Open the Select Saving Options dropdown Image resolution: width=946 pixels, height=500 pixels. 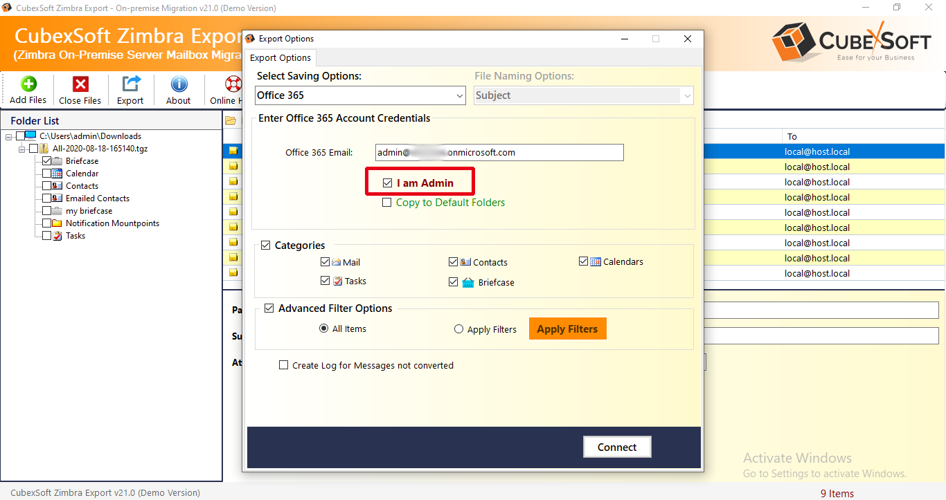coord(360,95)
